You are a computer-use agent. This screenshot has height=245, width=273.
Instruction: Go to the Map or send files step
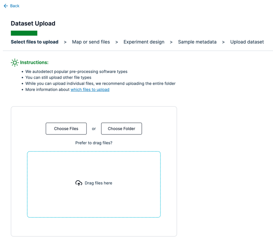pyautogui.click(x=91, y=42)
